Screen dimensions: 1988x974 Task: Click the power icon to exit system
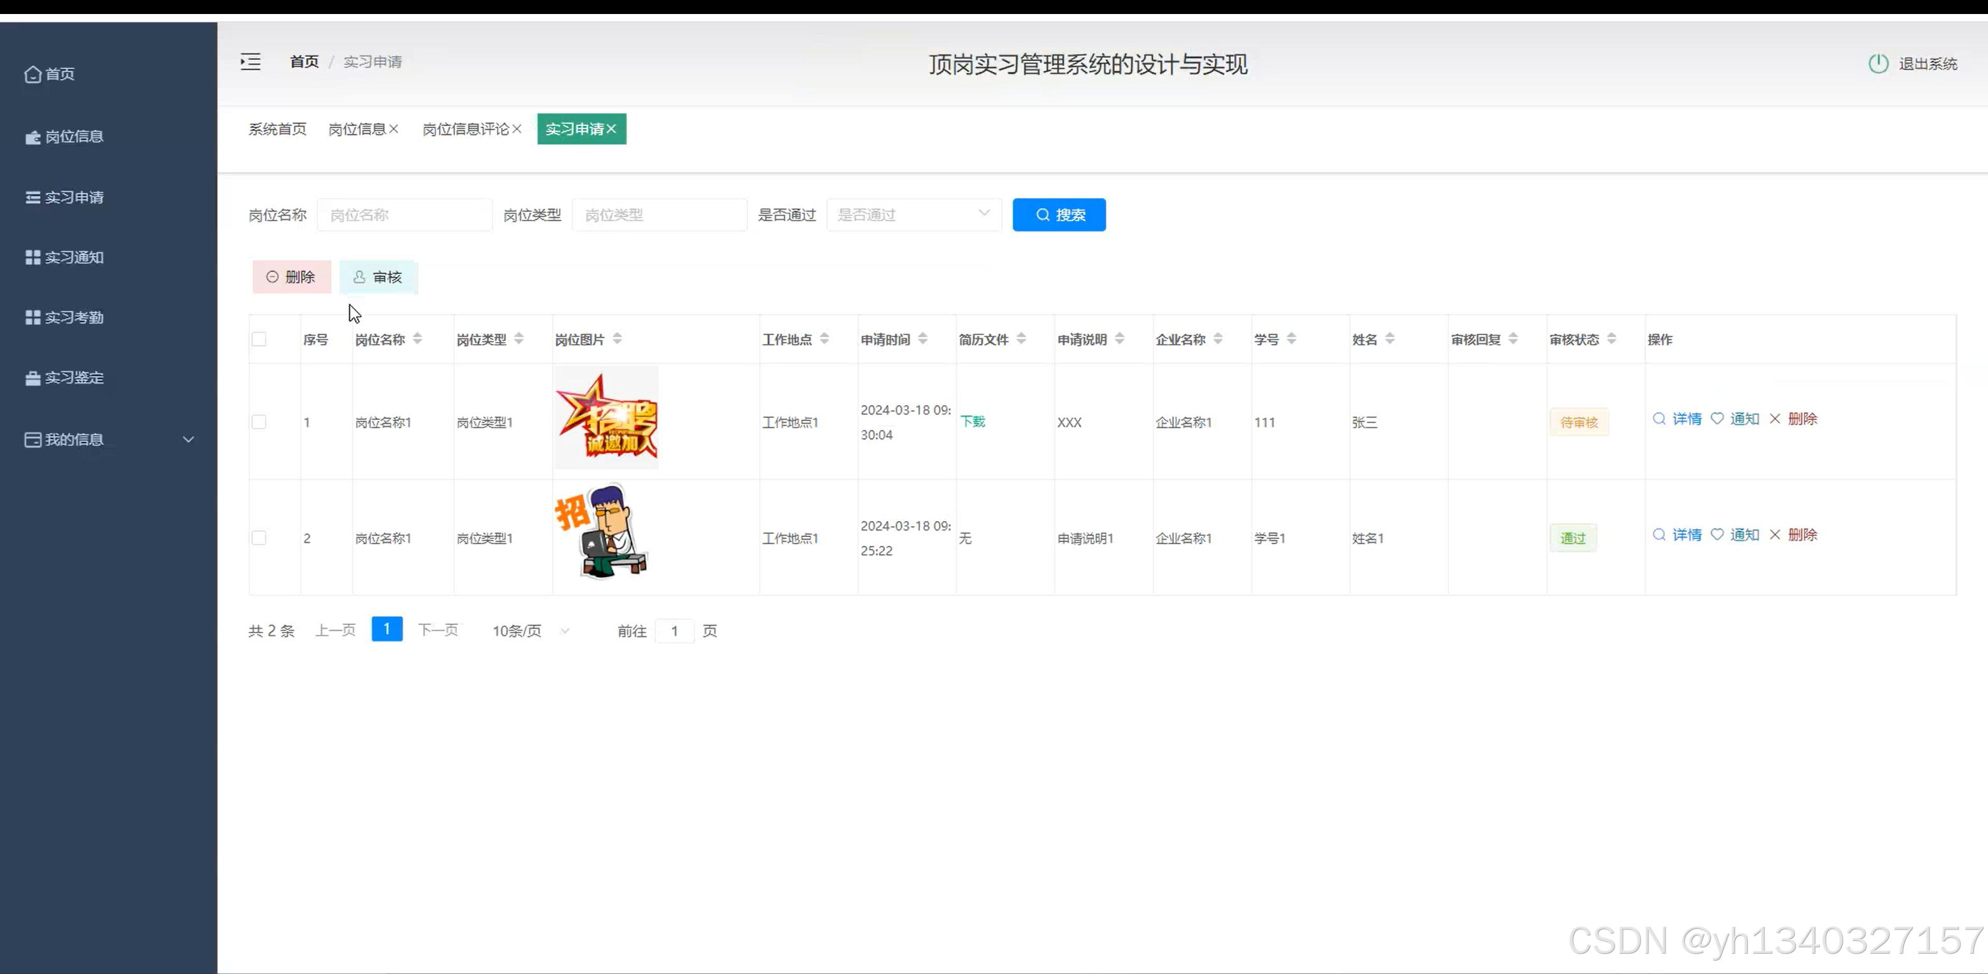1878,63
